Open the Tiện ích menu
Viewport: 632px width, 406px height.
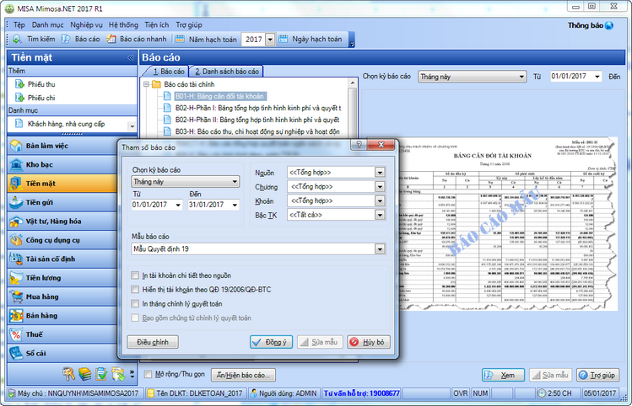tap(157, 25)
